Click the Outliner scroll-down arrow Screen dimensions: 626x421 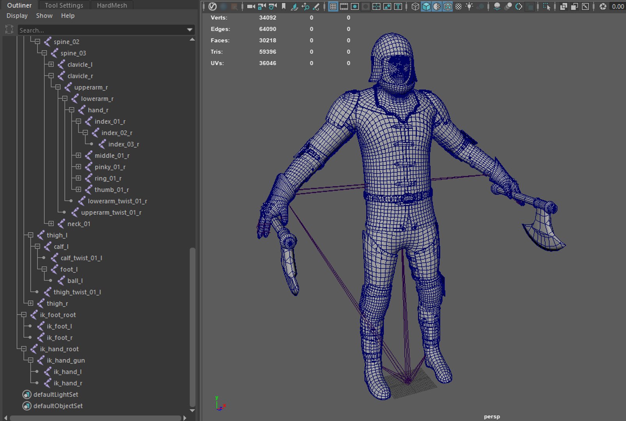tap(192, 410)
